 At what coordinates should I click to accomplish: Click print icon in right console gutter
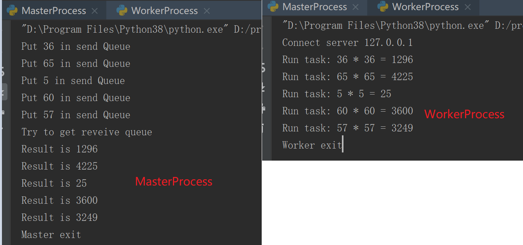coord(264,107)
